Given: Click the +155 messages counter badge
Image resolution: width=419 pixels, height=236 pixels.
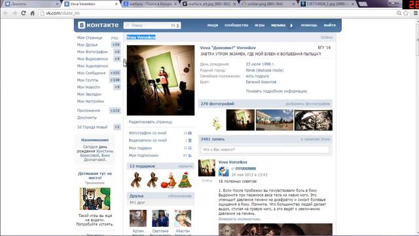Looking at the screenshot, I should [115, 73].
